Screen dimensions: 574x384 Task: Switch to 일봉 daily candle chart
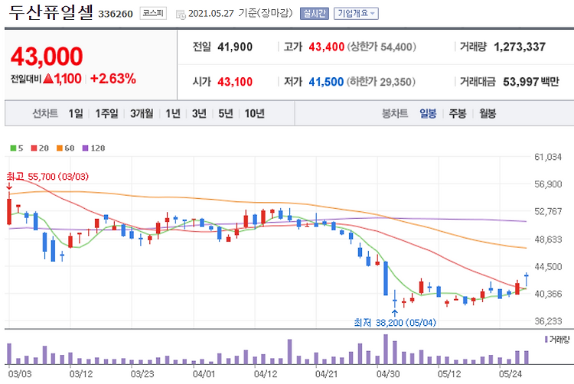point(428,114)
